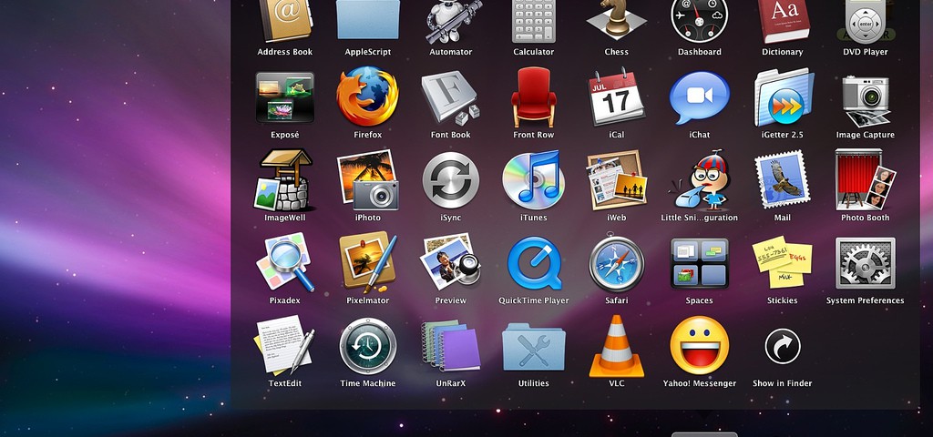Screen dimensions: 933x437
Task: Open iCal calendar app
Action: [x=617, y=97]
